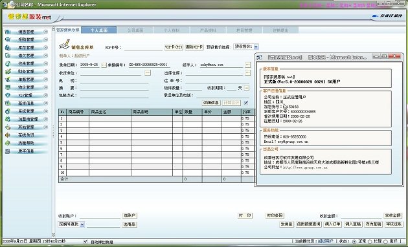Screen dimensions: 408x247
Task: Expand 销售管理 with its round arrow
Action: (45, 32)
